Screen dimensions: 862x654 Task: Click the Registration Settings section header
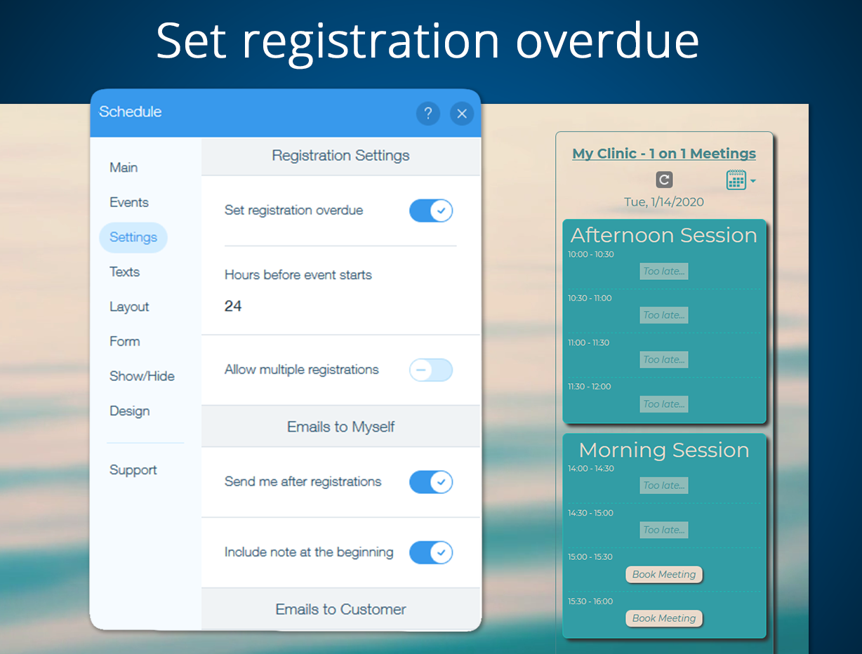341,156
